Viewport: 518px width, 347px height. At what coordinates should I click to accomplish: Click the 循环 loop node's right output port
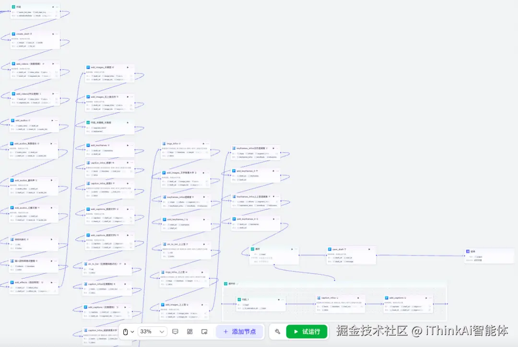click(299, 255)
